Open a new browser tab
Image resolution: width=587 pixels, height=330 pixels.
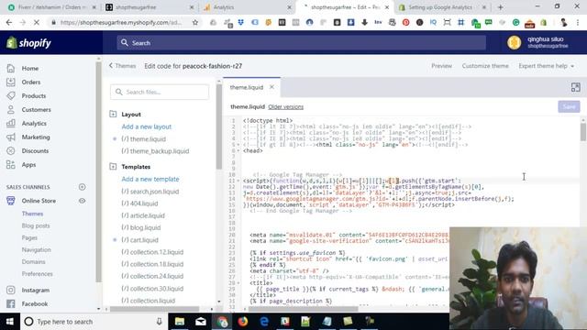click(501, 7)
